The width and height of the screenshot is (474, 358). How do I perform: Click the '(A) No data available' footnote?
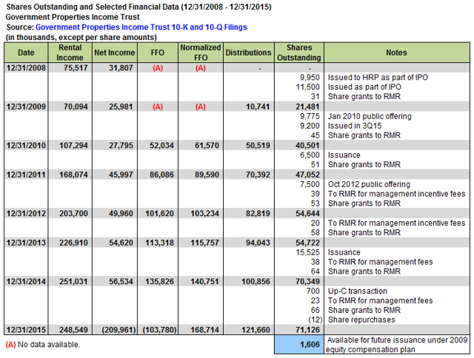pos(43,345)
